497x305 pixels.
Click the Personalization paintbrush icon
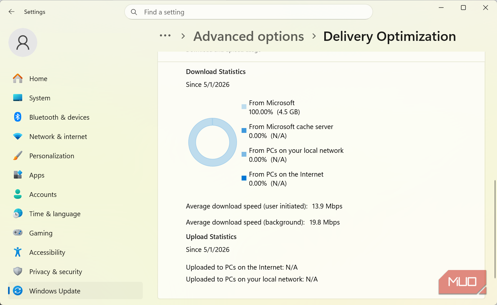[x=18, y=156]
